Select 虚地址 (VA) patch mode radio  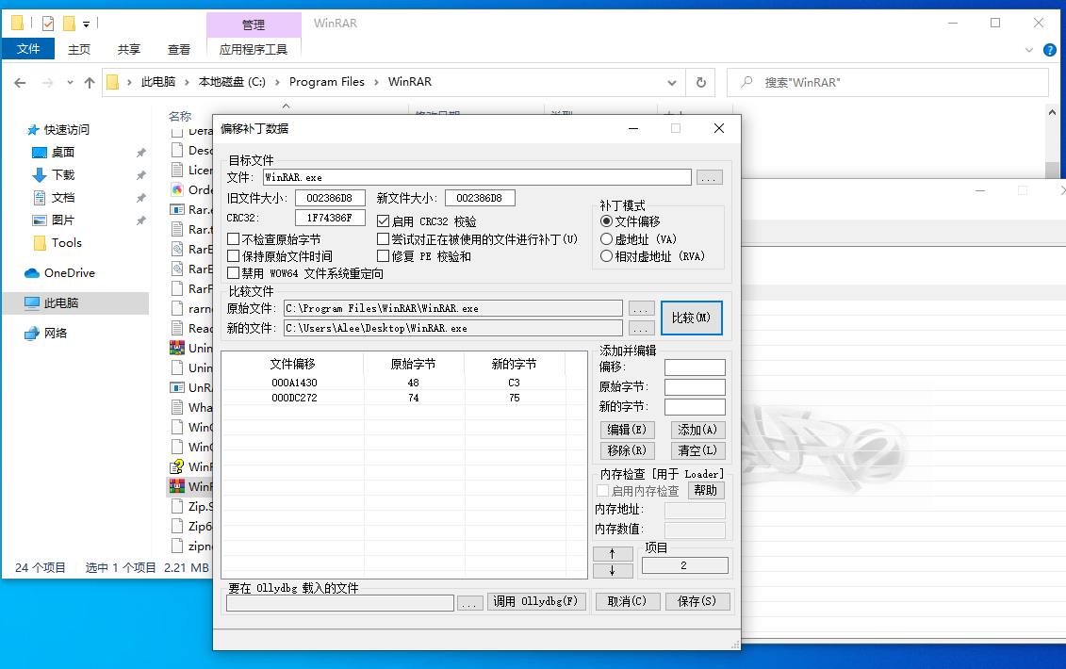click(x=606, y=238)
